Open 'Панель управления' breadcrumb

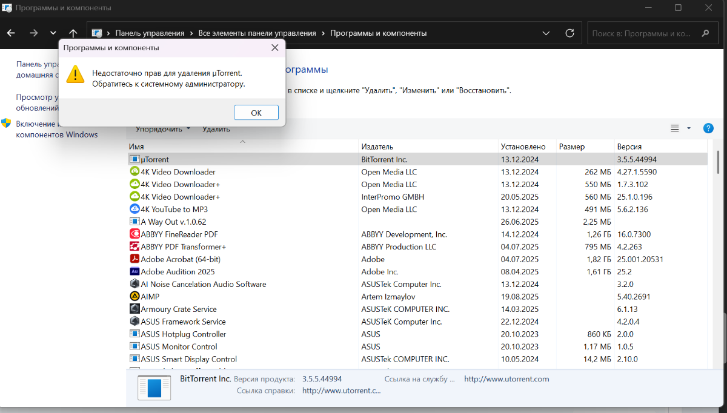[x=150, y=33]
